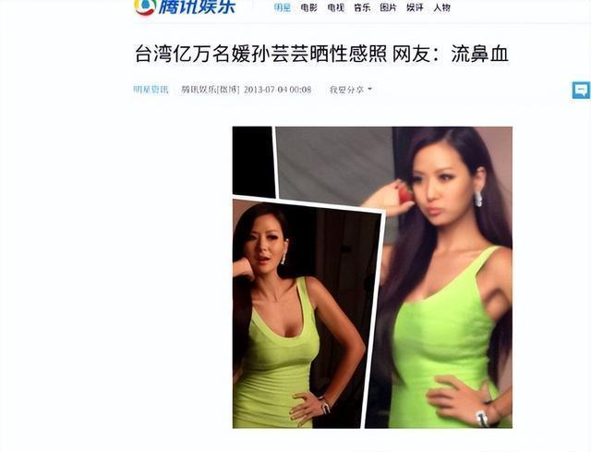Viewport: 591px width, 452px height.
Task: Switch to the 电影 navigation tab
Action: pos(309,7)
